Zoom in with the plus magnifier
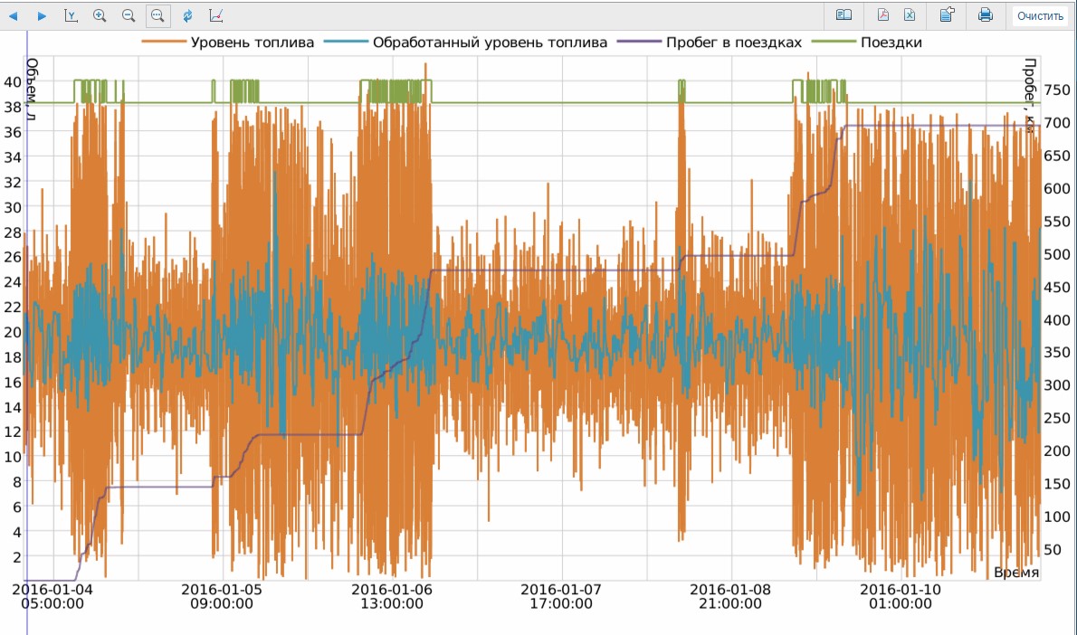1077x635 pixels. click(x=100, y=15)
